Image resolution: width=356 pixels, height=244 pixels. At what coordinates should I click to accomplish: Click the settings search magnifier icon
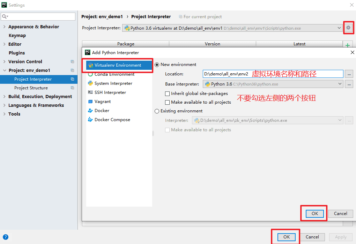tap(5, 16)
